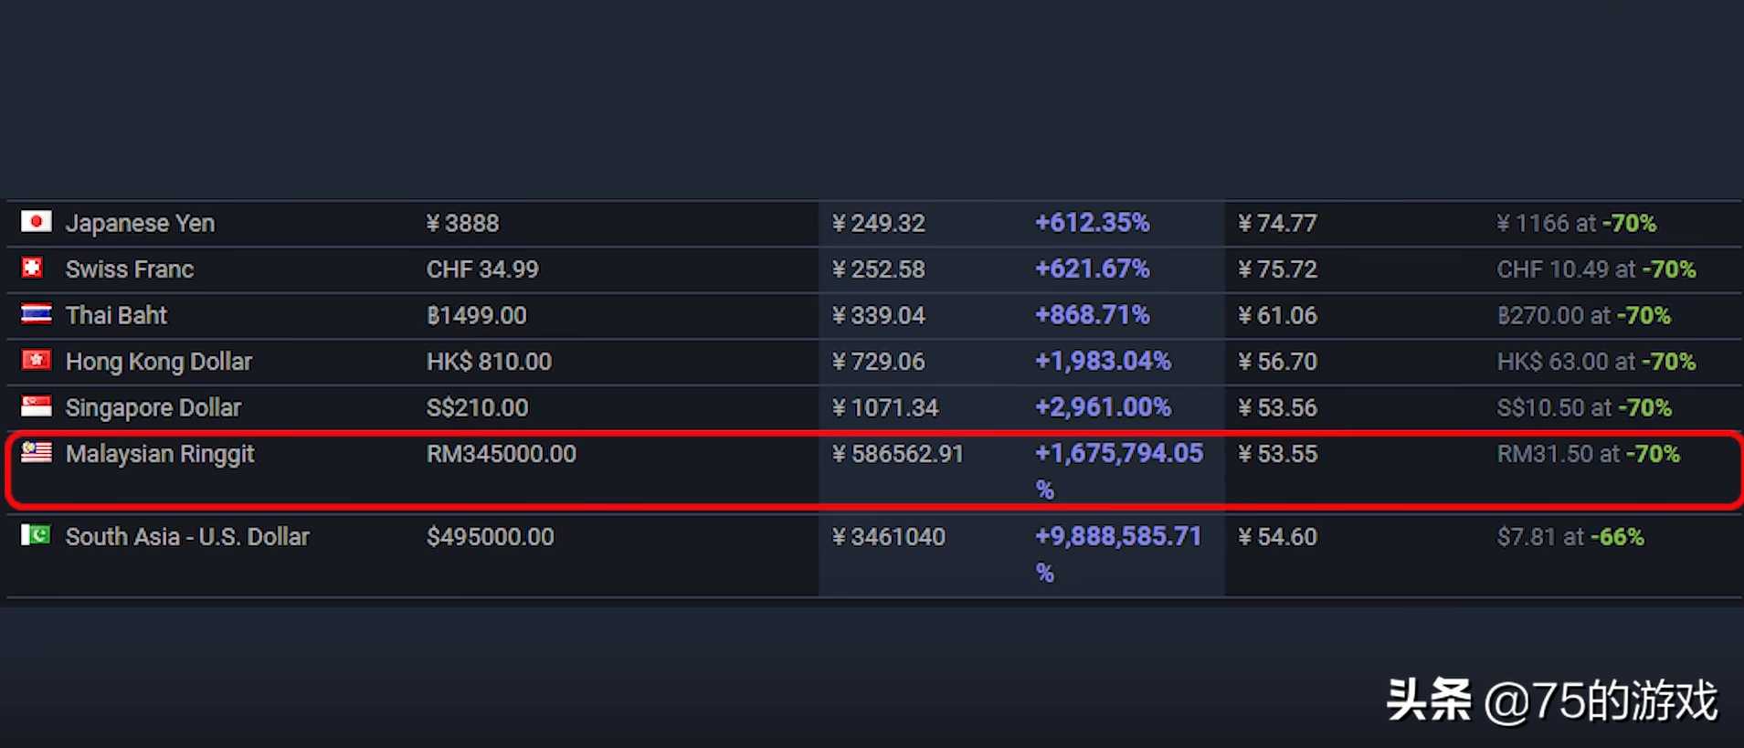Image resolution: width=1744 pixels, height=748 pixels.
Task: Click the RM31.50 at -70% lowest price
Action: pyautogui.click(x=1588, y=454)
